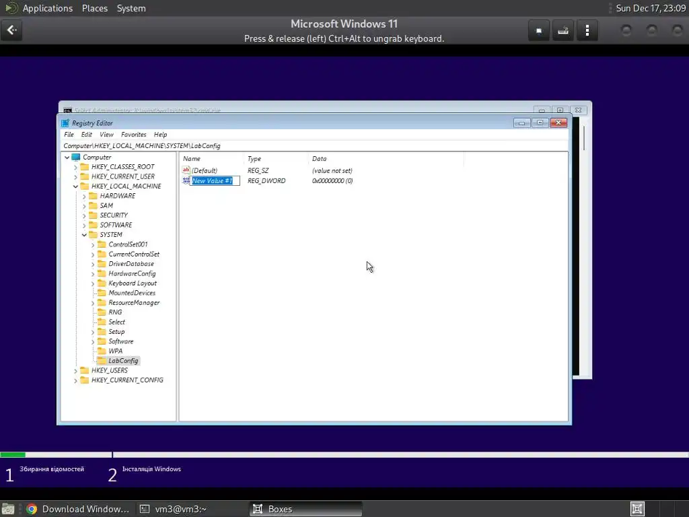Click the Computer icon in registry tree
This screenshot has height=517, width=689.
(76, 157)
